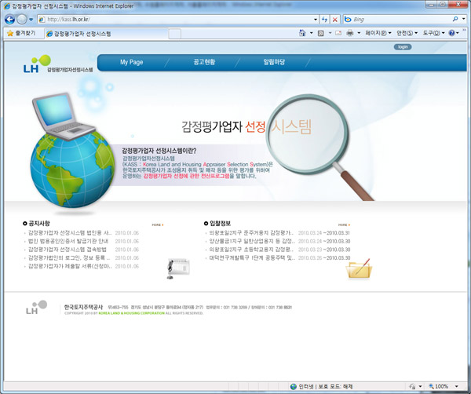Open bid 의왕포일2지구 준주거용지 감정평가
Screen dimensions: 471x394
coord(251,233)
